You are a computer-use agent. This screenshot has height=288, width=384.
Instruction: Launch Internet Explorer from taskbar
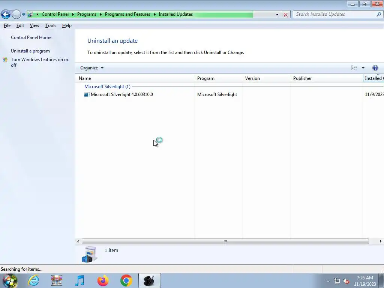point(33,280)
